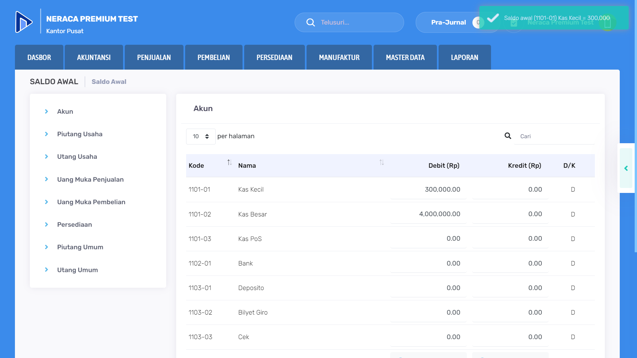This screenshot has width=637, height=358.
Task: Select Piutang Umum in sidebar
Action: pos(80,247)
